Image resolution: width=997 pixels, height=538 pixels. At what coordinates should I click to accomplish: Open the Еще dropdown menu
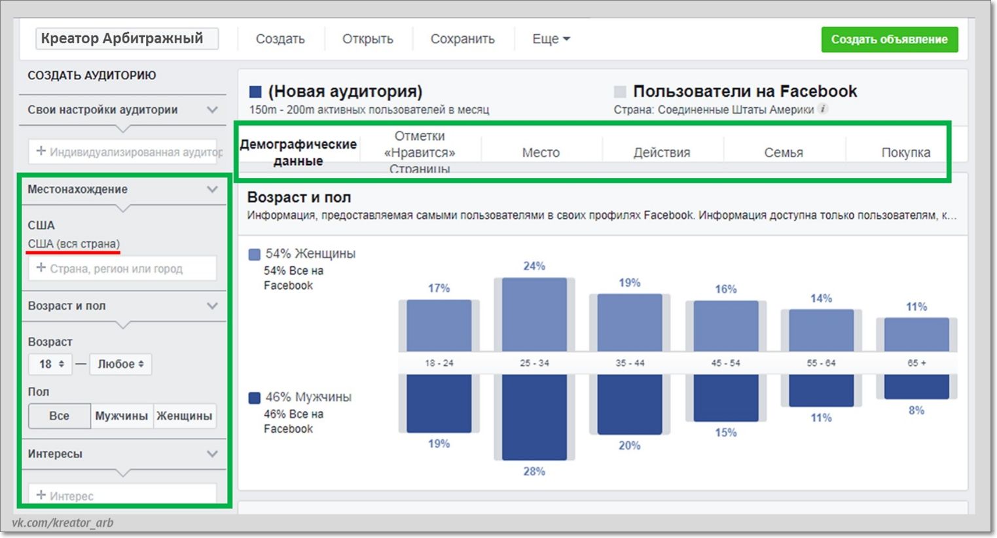click(551, 39)
